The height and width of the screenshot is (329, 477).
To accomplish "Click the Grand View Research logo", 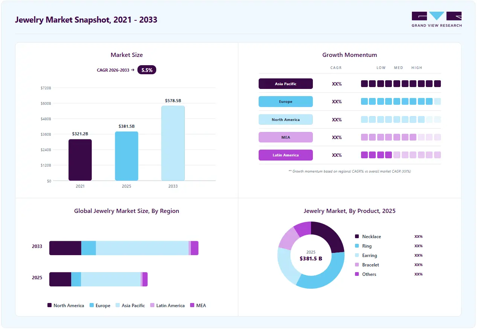I will (x=437, y=19).
